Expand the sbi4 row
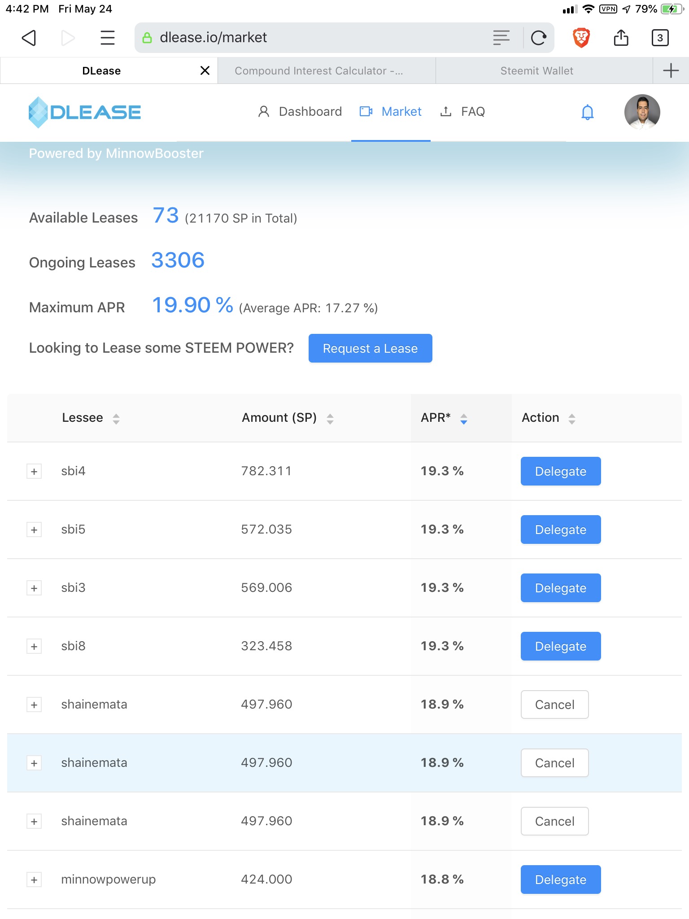This screenshot has height=919, width=689. pyautogui.click(x=34, y=472)
